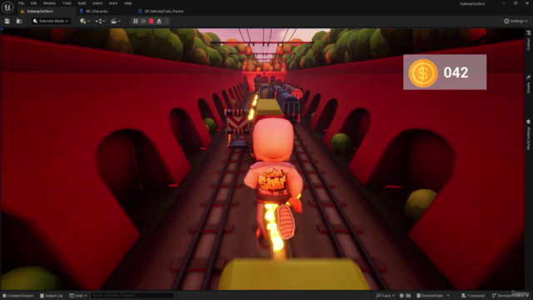Open the Content Drawer

pyautogui.click(x=18, y=296)
